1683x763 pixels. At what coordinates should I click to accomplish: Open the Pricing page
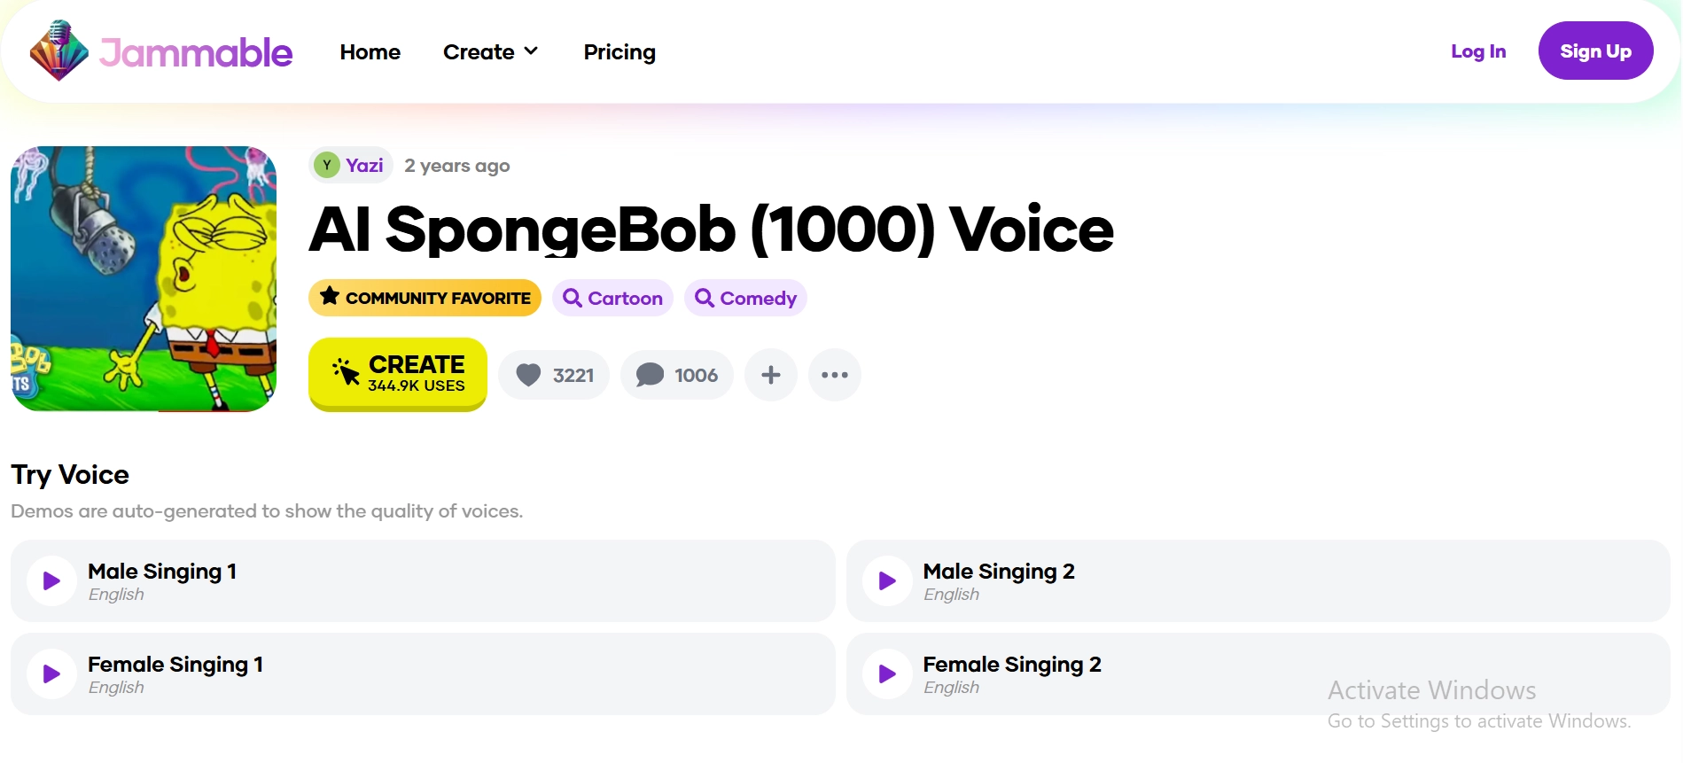619,51
